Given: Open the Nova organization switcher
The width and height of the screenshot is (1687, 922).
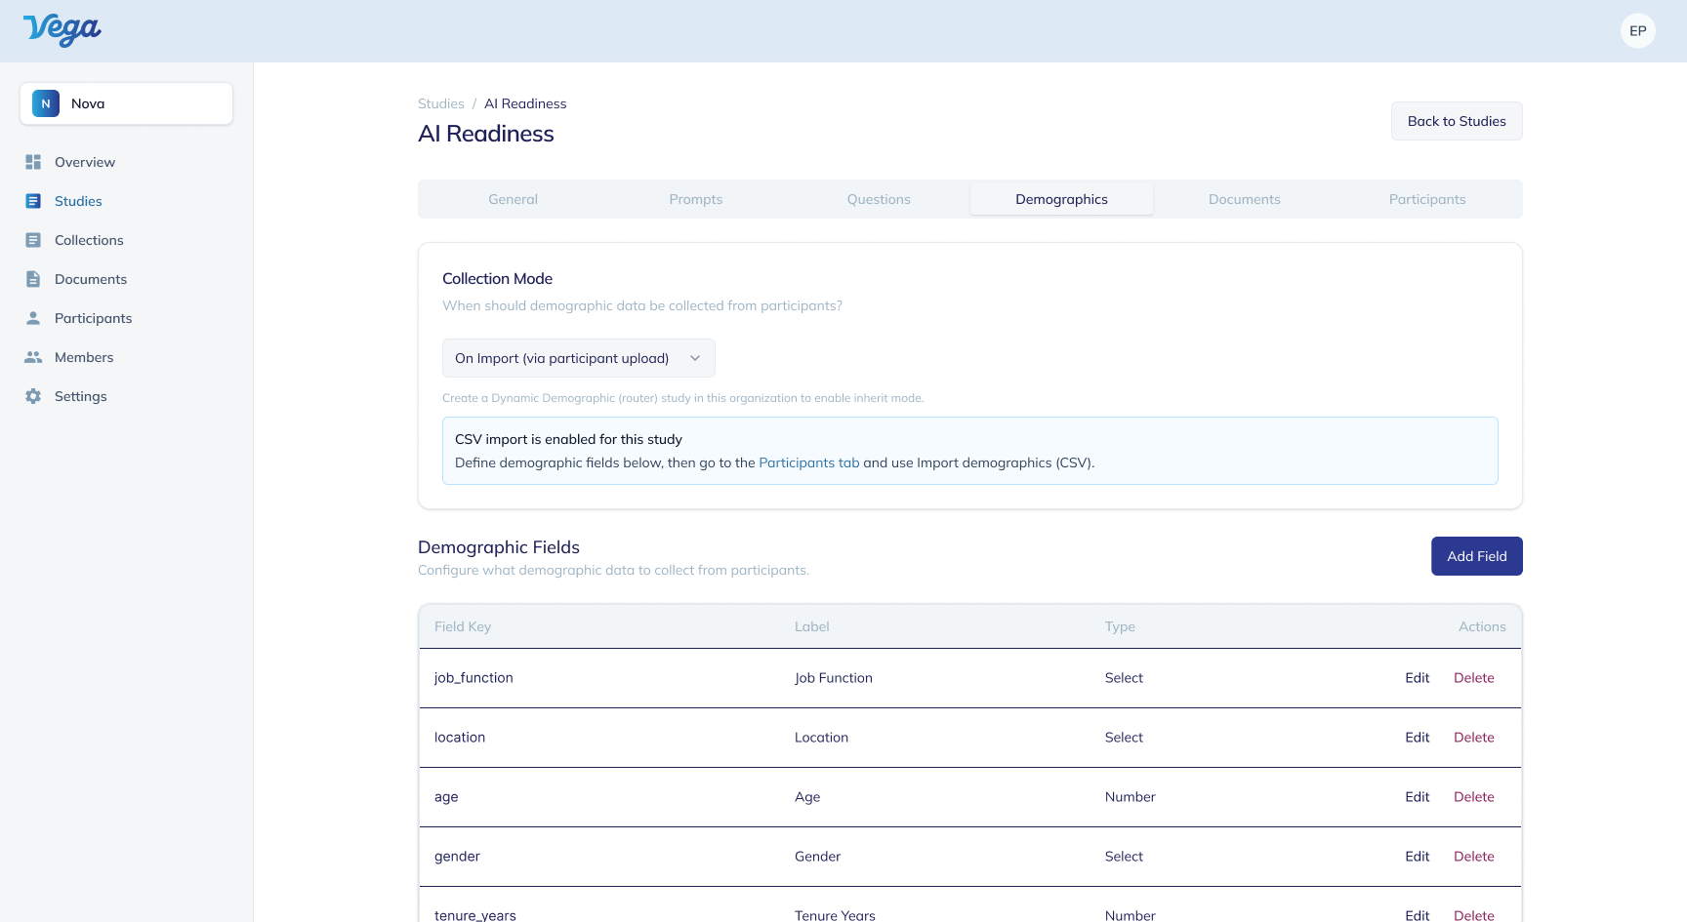Looking at the screenshot, I should (x=127, y=103).
